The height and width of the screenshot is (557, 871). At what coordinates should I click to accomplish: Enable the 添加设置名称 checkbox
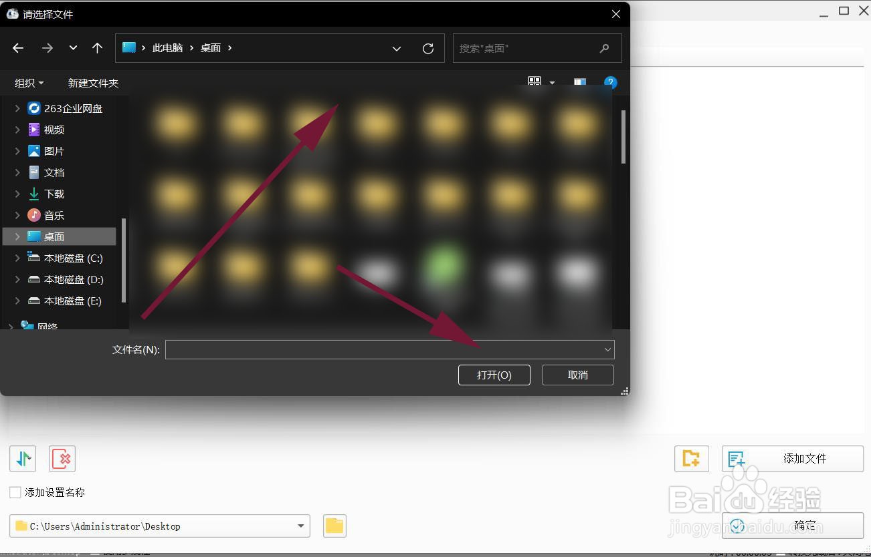(x=15, y=492)
